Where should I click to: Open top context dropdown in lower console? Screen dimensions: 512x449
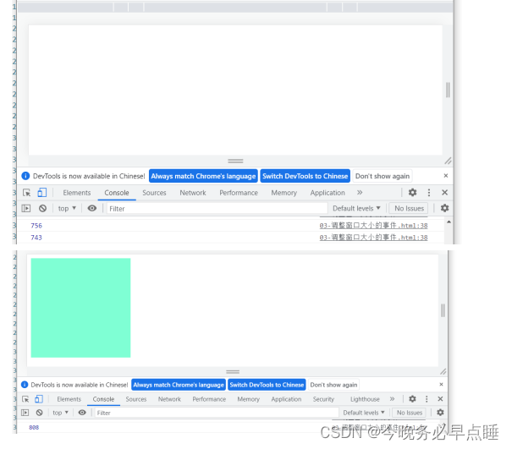click(60, 413)
